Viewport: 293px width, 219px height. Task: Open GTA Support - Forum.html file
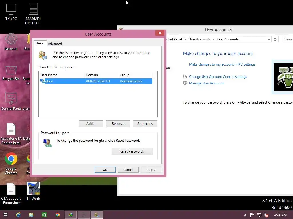(11, 194)
